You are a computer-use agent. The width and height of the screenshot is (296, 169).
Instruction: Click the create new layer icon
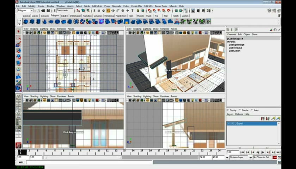(273, 119)
